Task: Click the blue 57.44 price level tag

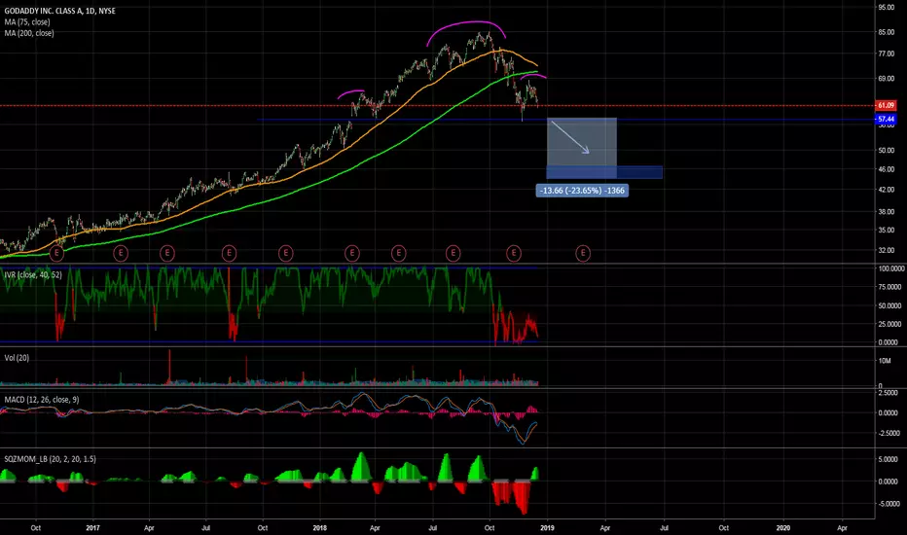Action: coord(886,119)
